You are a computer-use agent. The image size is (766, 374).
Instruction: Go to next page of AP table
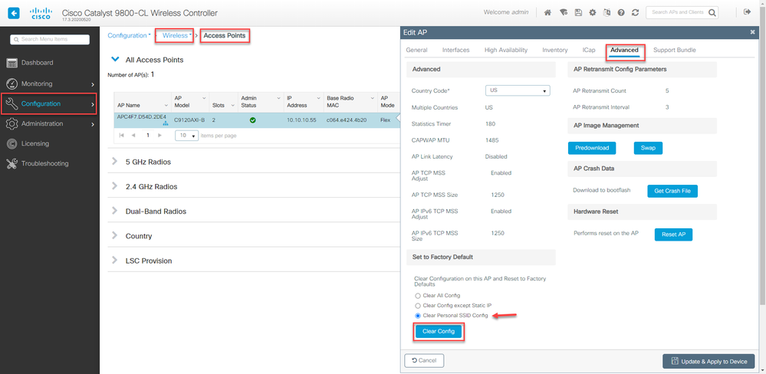[x=159, y=135]
